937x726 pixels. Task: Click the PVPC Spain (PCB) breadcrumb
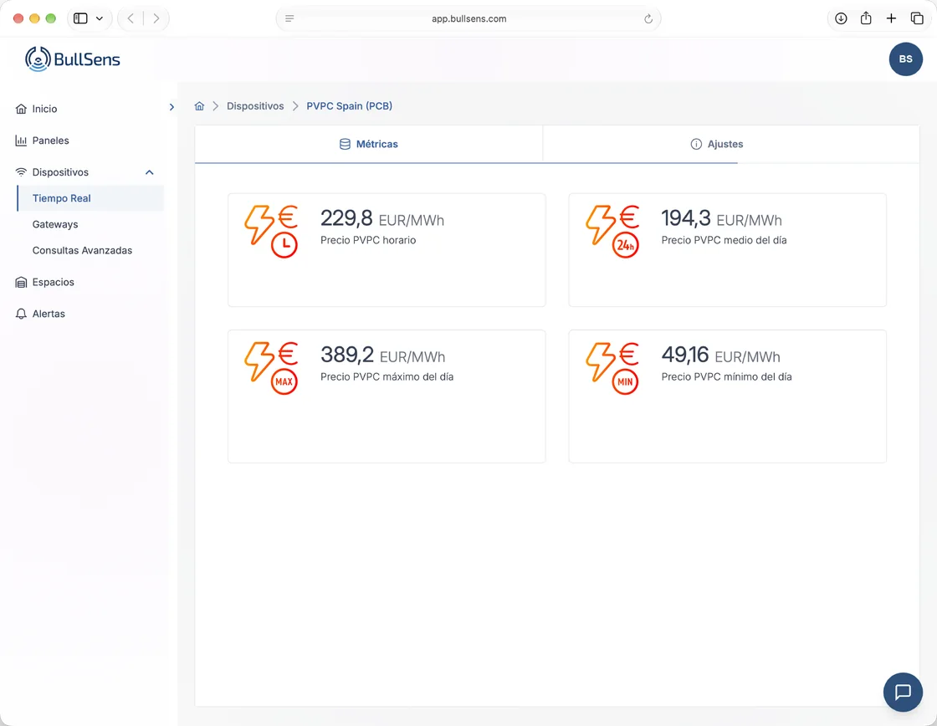pos(350,105)
